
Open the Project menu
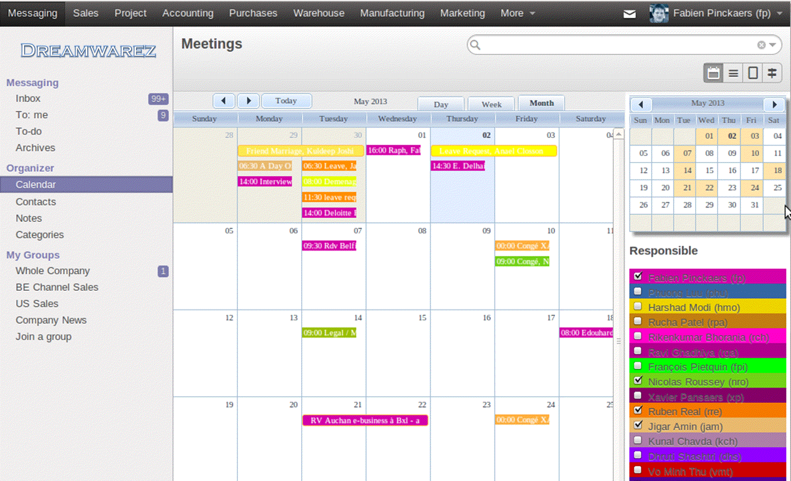point(130,14)
